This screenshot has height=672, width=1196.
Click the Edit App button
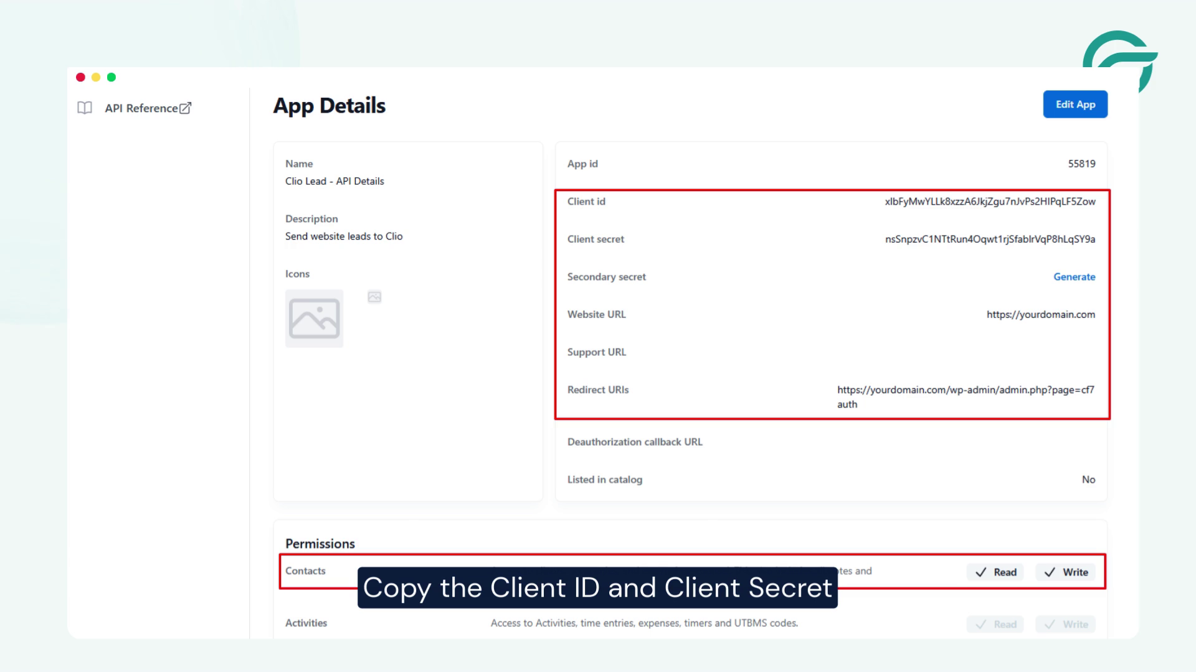click(1075, 104)
